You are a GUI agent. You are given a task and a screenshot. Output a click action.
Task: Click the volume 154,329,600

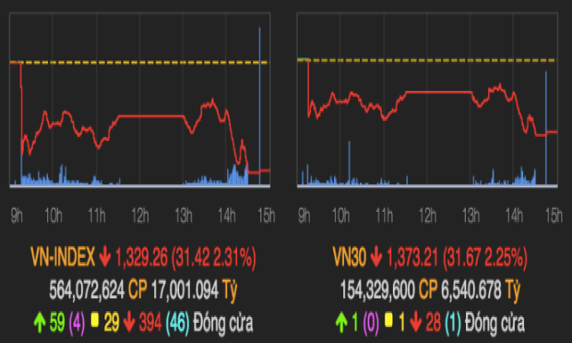378,290
